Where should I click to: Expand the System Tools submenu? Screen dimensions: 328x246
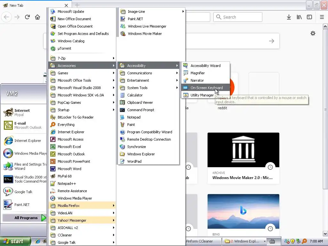(149, 88)
